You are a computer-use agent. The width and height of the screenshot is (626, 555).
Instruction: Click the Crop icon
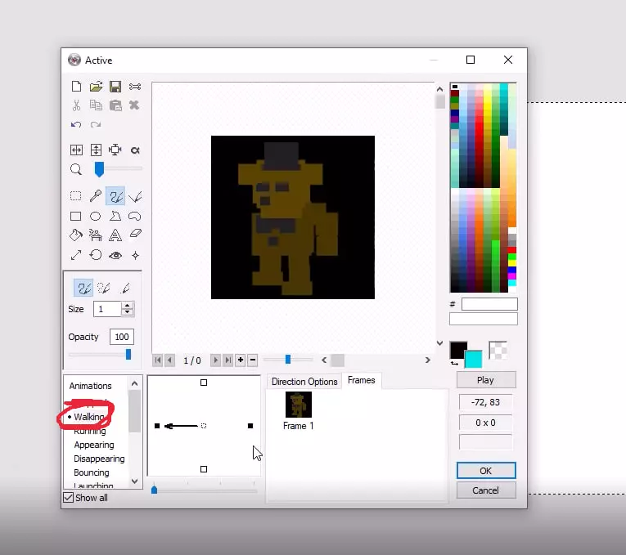(115, 150)
